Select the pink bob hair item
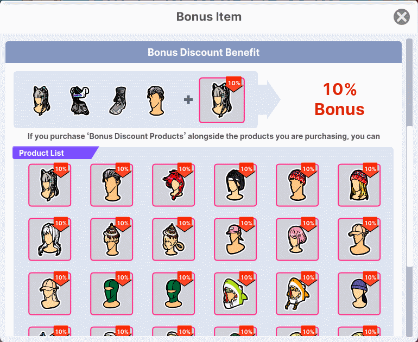Screen dimensions: 418x342 coord(297,239)
